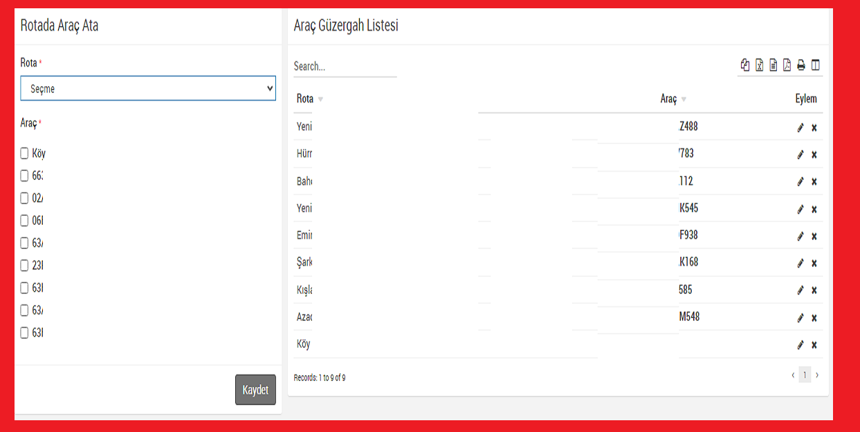
Task: Export the list as CSV file
Action: pos(774,65)
